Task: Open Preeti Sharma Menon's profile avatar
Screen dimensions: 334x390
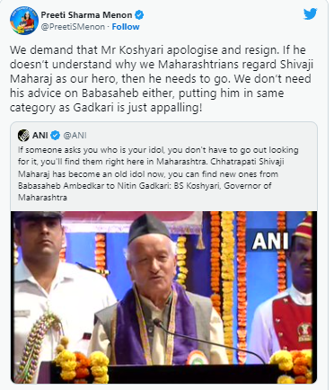Action: [24, 21]
